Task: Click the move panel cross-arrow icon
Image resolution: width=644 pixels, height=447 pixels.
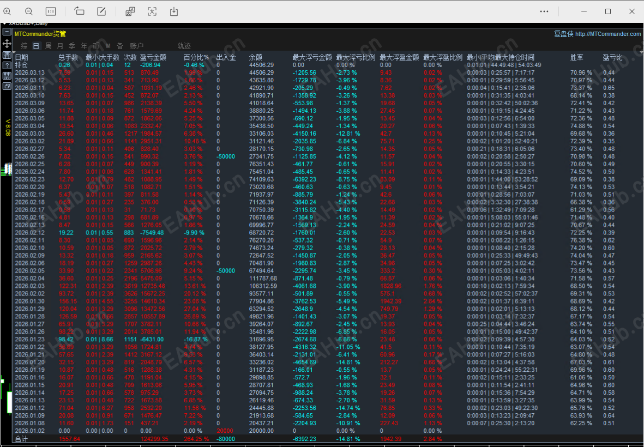Action: tap(7, 44)
